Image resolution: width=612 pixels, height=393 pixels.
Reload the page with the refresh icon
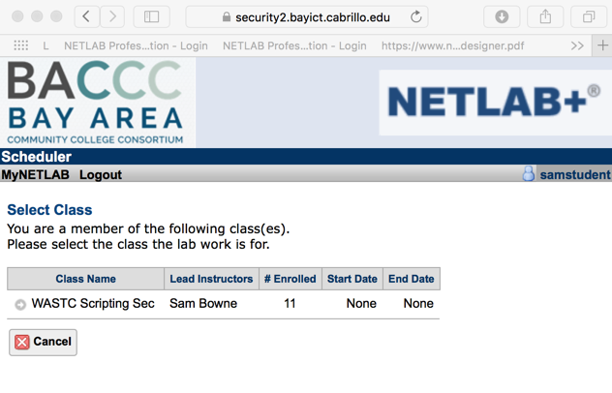tap(416, 16)
